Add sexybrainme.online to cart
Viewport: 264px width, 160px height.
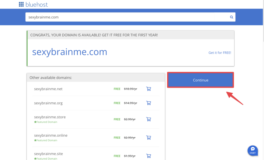(148, 137)
